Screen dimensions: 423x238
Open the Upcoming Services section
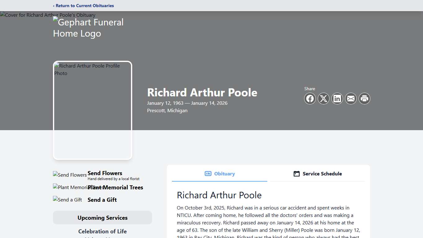pyautogui.click(x=102, y=218)
